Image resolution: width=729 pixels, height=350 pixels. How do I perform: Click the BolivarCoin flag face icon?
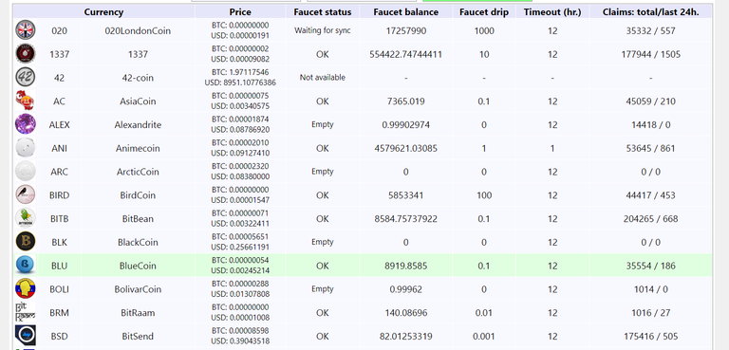coord(25,288)
